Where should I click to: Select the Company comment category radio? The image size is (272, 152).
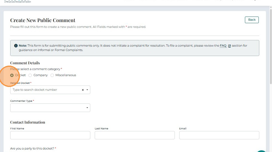(30, 75)
